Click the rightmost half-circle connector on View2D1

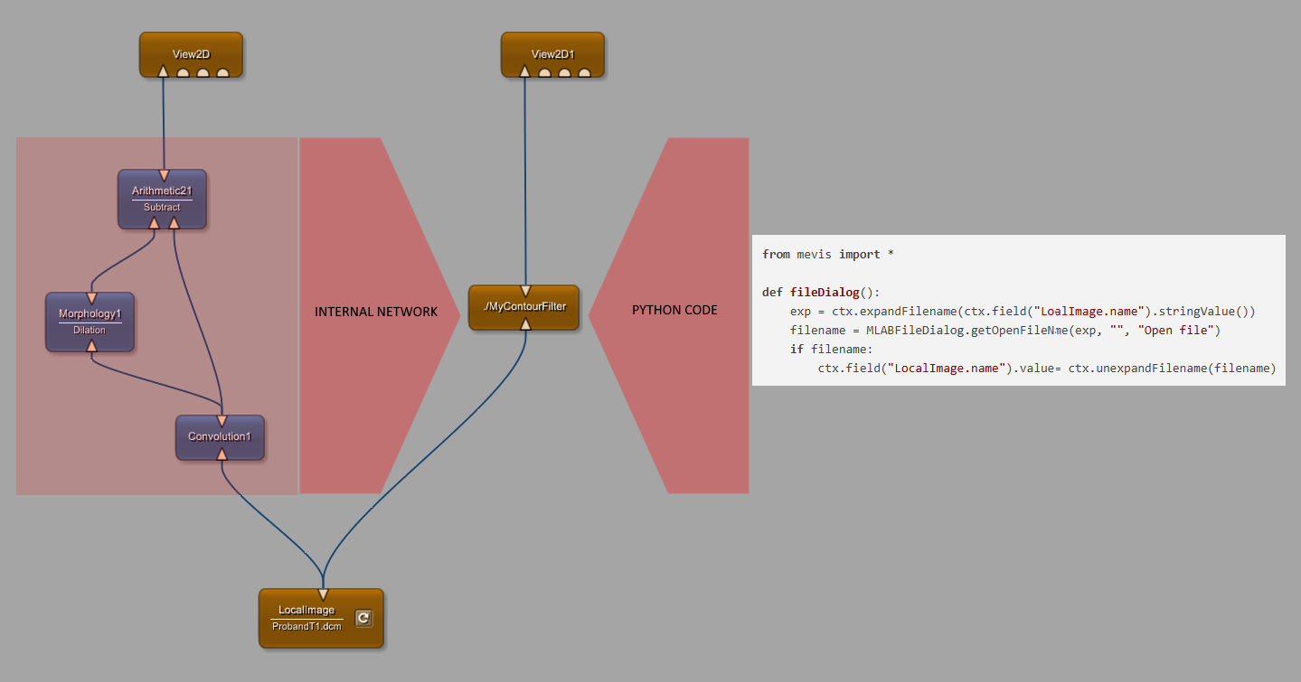coord(585,73)
